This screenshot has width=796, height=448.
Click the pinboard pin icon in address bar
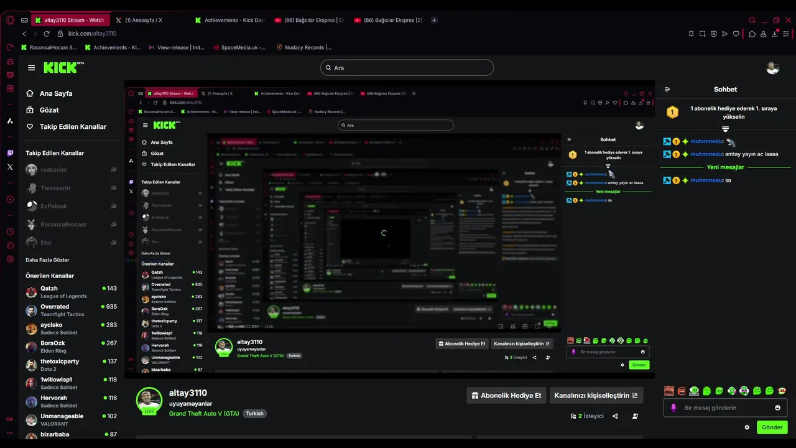coord(691,34)
